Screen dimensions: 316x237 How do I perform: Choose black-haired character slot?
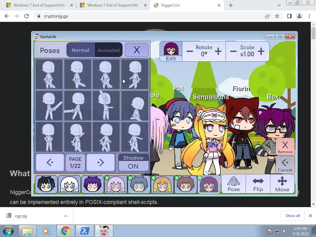click(46, 185)
